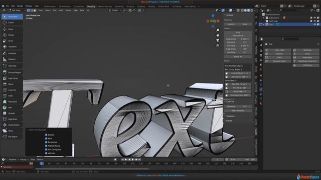Screen dimensions: 321x180
Task: Click the Check All button
Action: coord(238,56)
